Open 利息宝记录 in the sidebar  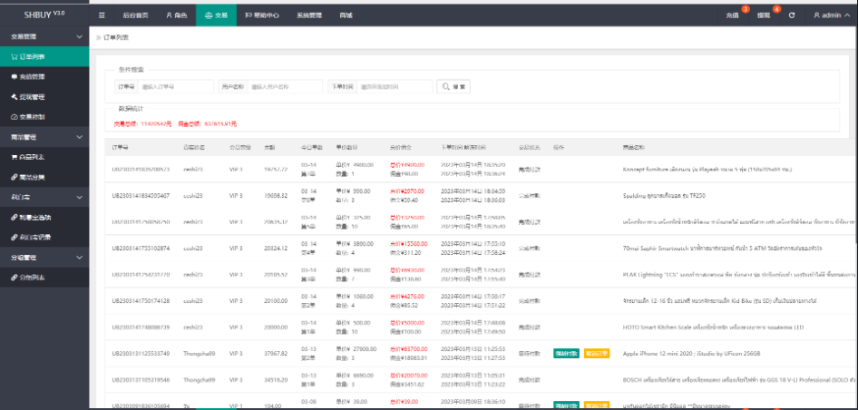tap(44, 237)
